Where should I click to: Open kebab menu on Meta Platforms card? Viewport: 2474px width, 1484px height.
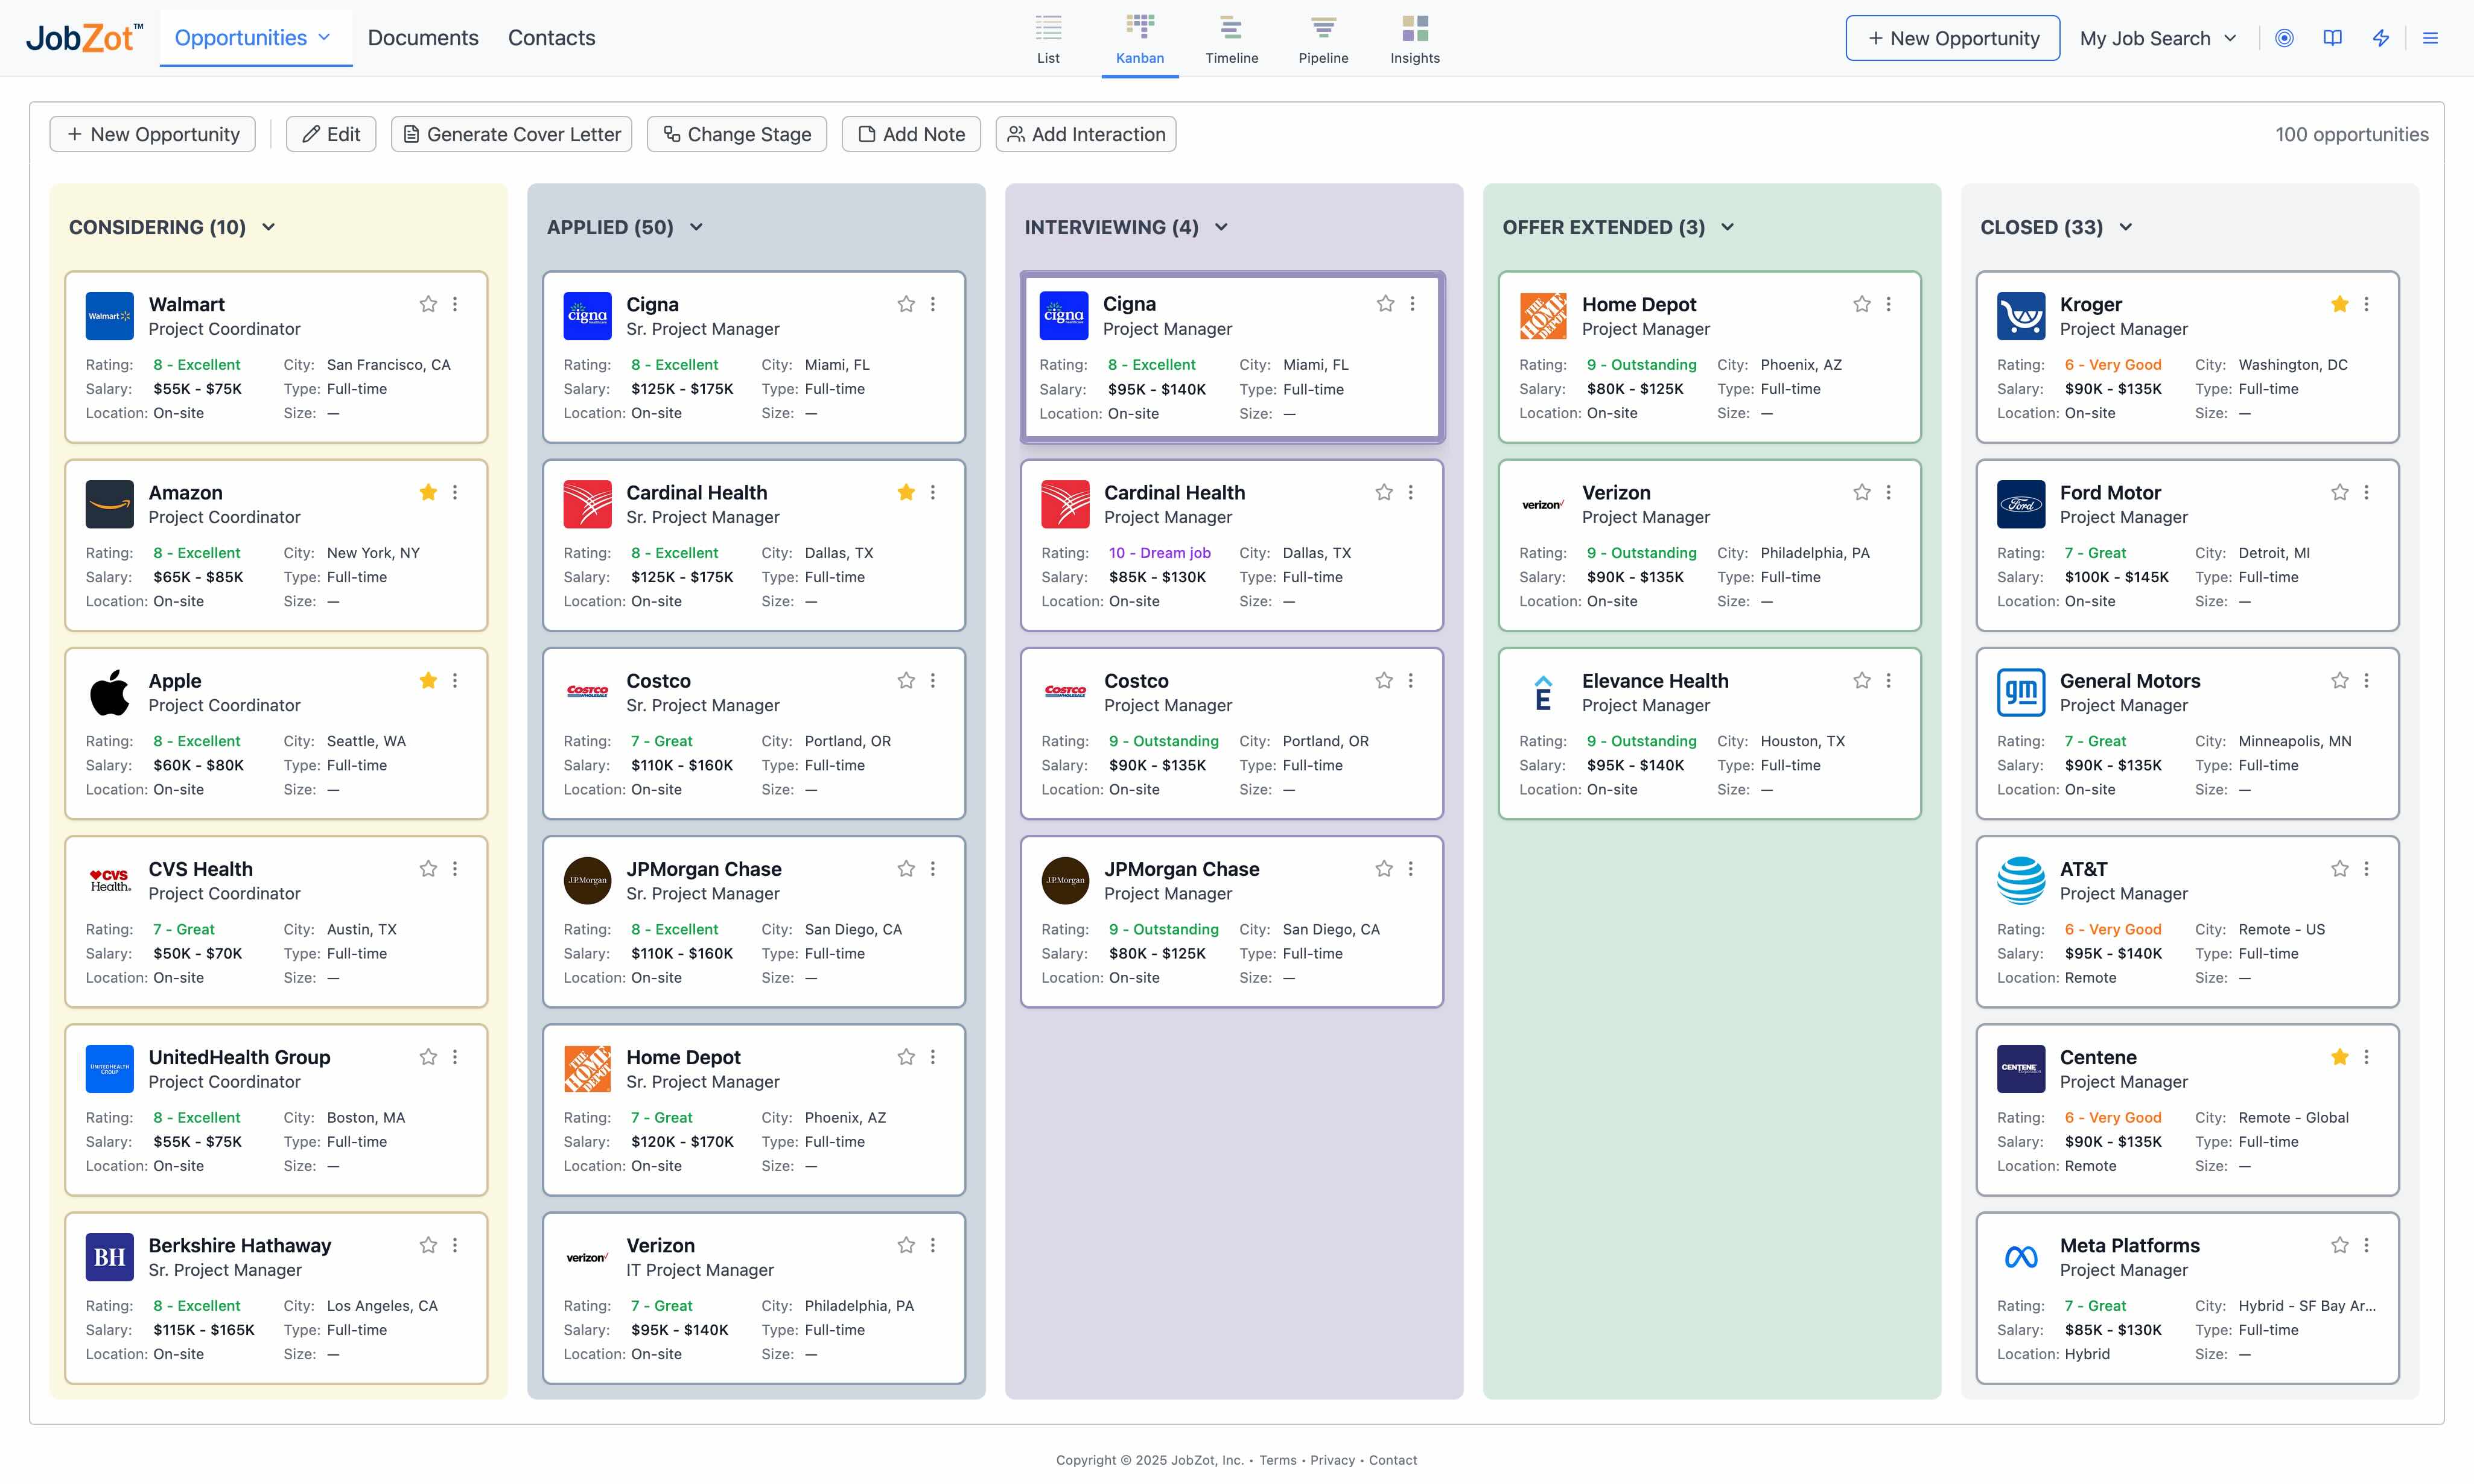click(2366, 1245)
